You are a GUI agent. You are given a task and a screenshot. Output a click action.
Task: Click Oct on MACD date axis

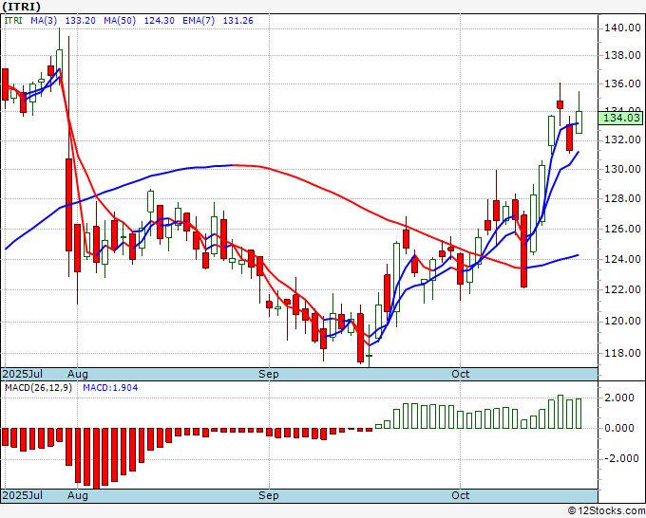pos(460,495)
